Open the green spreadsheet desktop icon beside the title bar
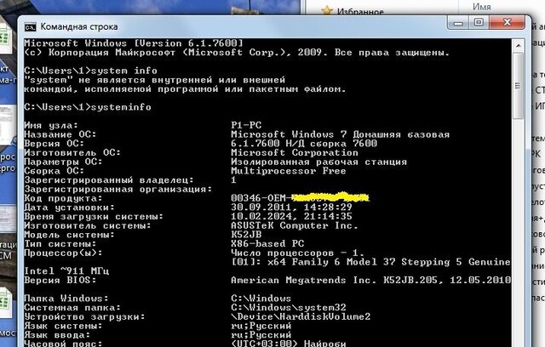 tap(6, 40)
